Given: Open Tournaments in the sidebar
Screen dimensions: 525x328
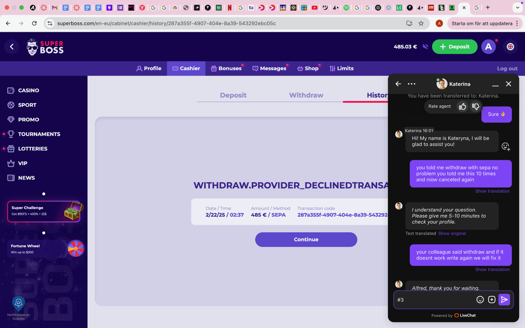Looking at the screenshot, I should pyautogui.click(x=39, y=134).
